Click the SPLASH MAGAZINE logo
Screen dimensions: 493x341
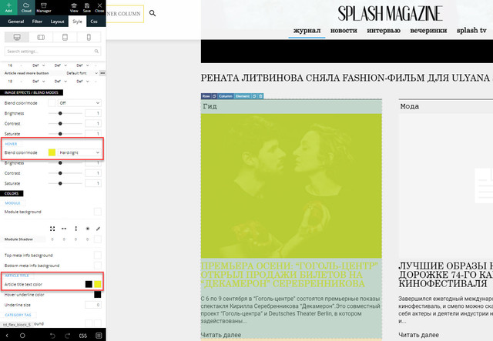390,13
